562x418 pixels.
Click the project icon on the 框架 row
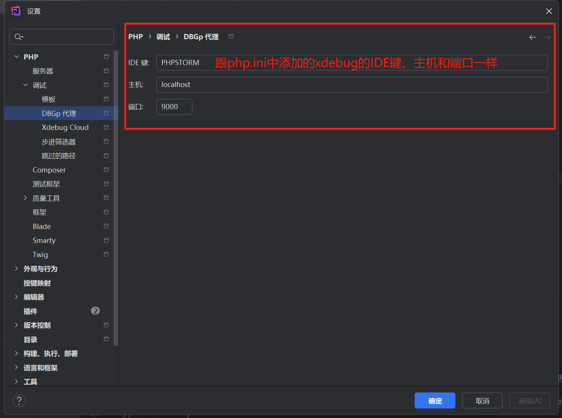(x=106, y=212)
